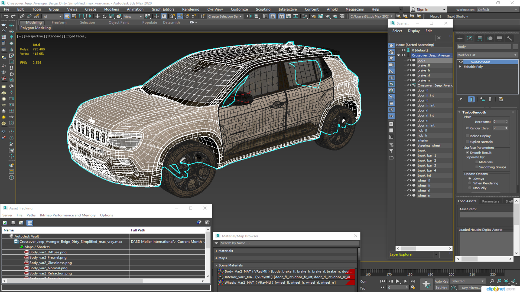Click the Redo arrow icon

click(13, 16)
